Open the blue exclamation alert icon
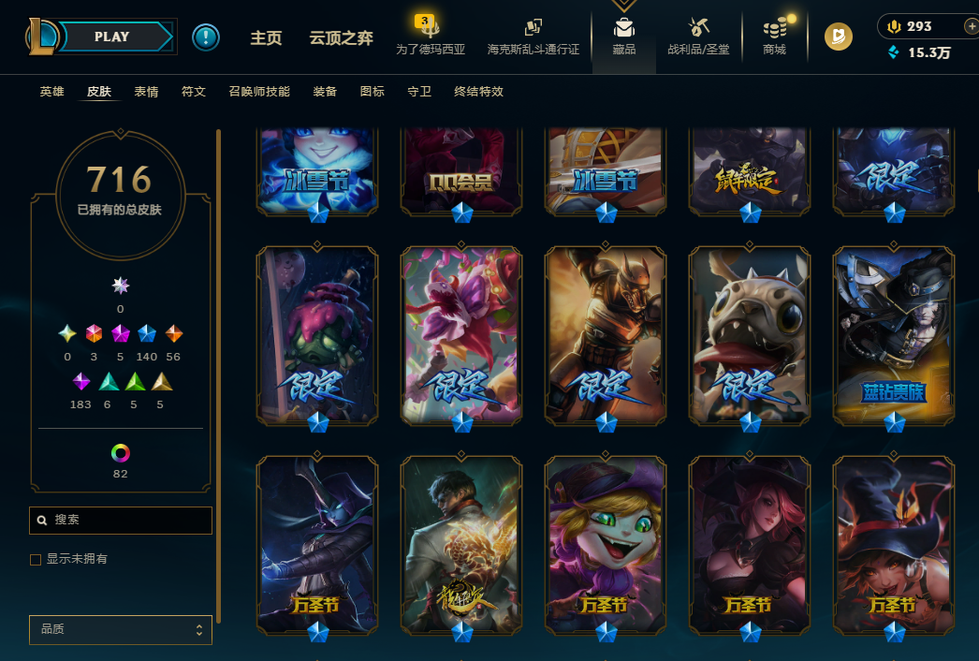This screenshot has height=661, width=979. pos(205,37)
